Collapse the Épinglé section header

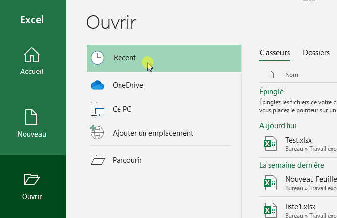(271, 92)
